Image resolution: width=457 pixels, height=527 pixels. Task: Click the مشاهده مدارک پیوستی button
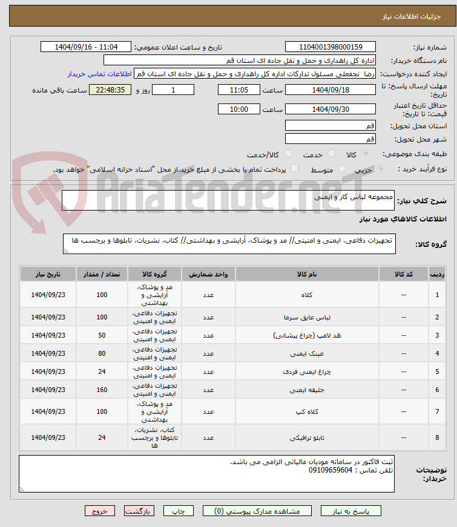coord(257,511)
